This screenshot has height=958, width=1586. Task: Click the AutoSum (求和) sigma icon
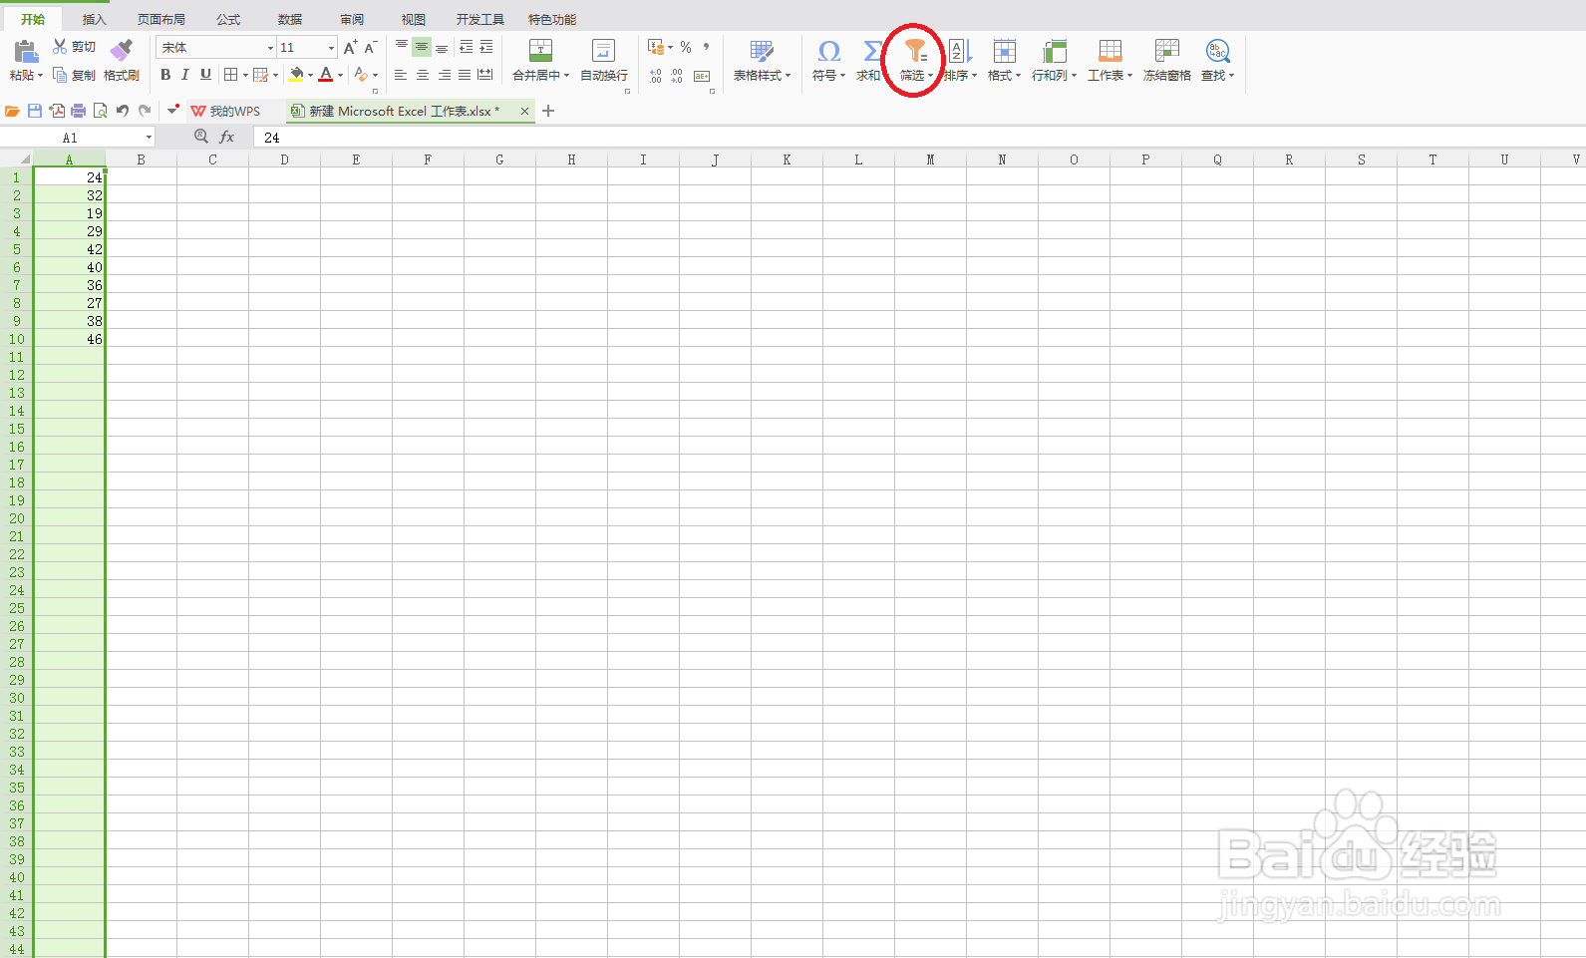click(x=871, y=51)
